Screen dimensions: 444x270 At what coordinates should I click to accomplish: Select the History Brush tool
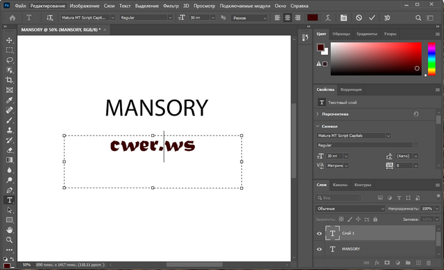pyautogui.click(x=9, y=140)
